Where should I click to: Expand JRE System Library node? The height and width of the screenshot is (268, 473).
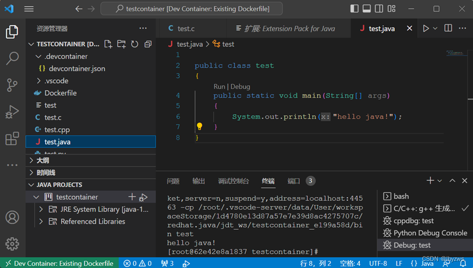point(41,209)
